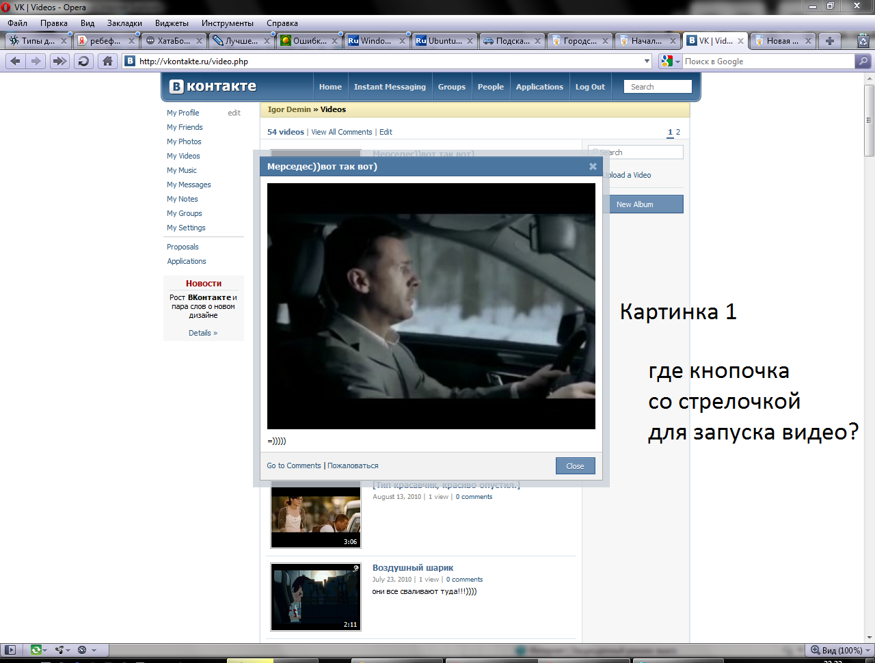Go to page 2 of videos
Image resolution: width=875 pixels, height=663 pixels.
coord(678,132)
